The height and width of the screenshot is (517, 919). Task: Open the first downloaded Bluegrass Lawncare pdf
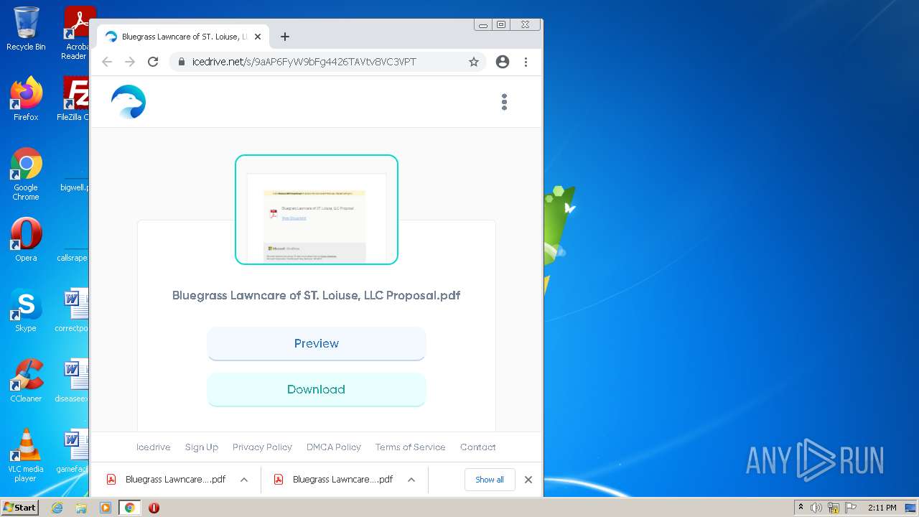(x=167, y=480)
